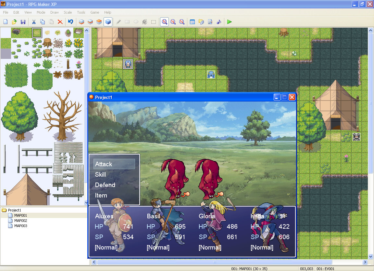Click the map vertical scrollbar down arrow
Viewport: 374px width, 271px height.
click(371, 257)
